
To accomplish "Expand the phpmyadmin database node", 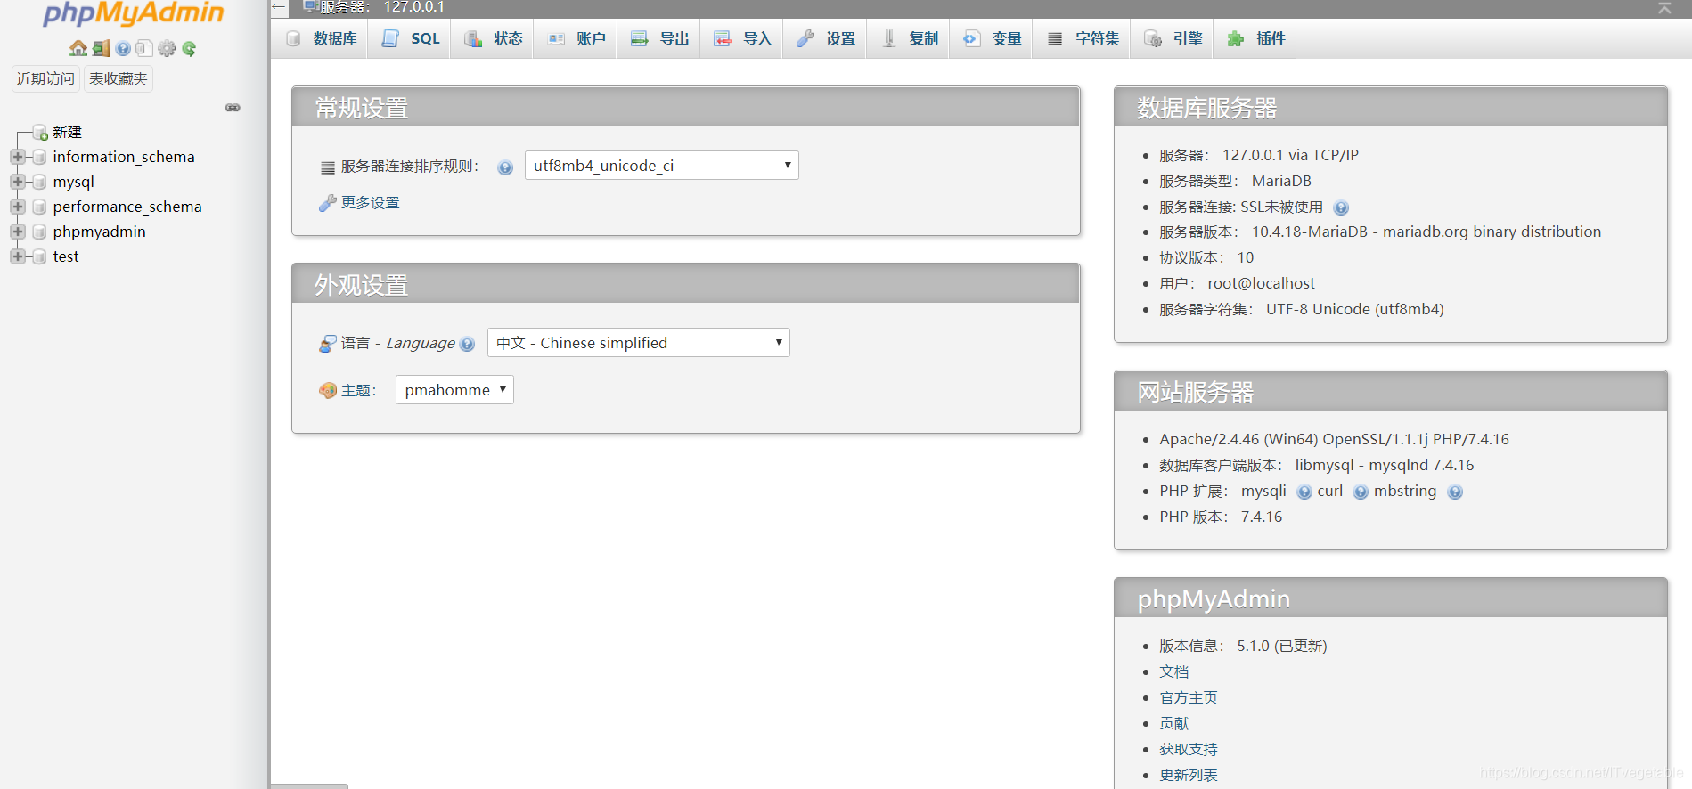I will pos(17,232).
